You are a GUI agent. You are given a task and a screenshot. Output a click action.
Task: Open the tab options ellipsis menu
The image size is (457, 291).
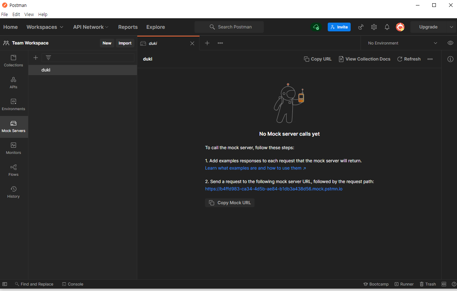click(x=220, y=43)
